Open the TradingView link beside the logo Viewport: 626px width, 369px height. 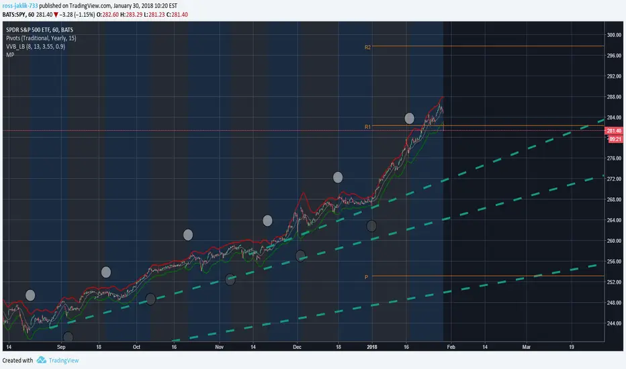pos(64,361)
